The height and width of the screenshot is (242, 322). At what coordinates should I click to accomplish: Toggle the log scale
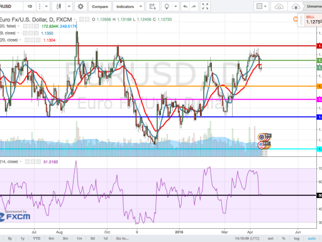pos(297,238)
